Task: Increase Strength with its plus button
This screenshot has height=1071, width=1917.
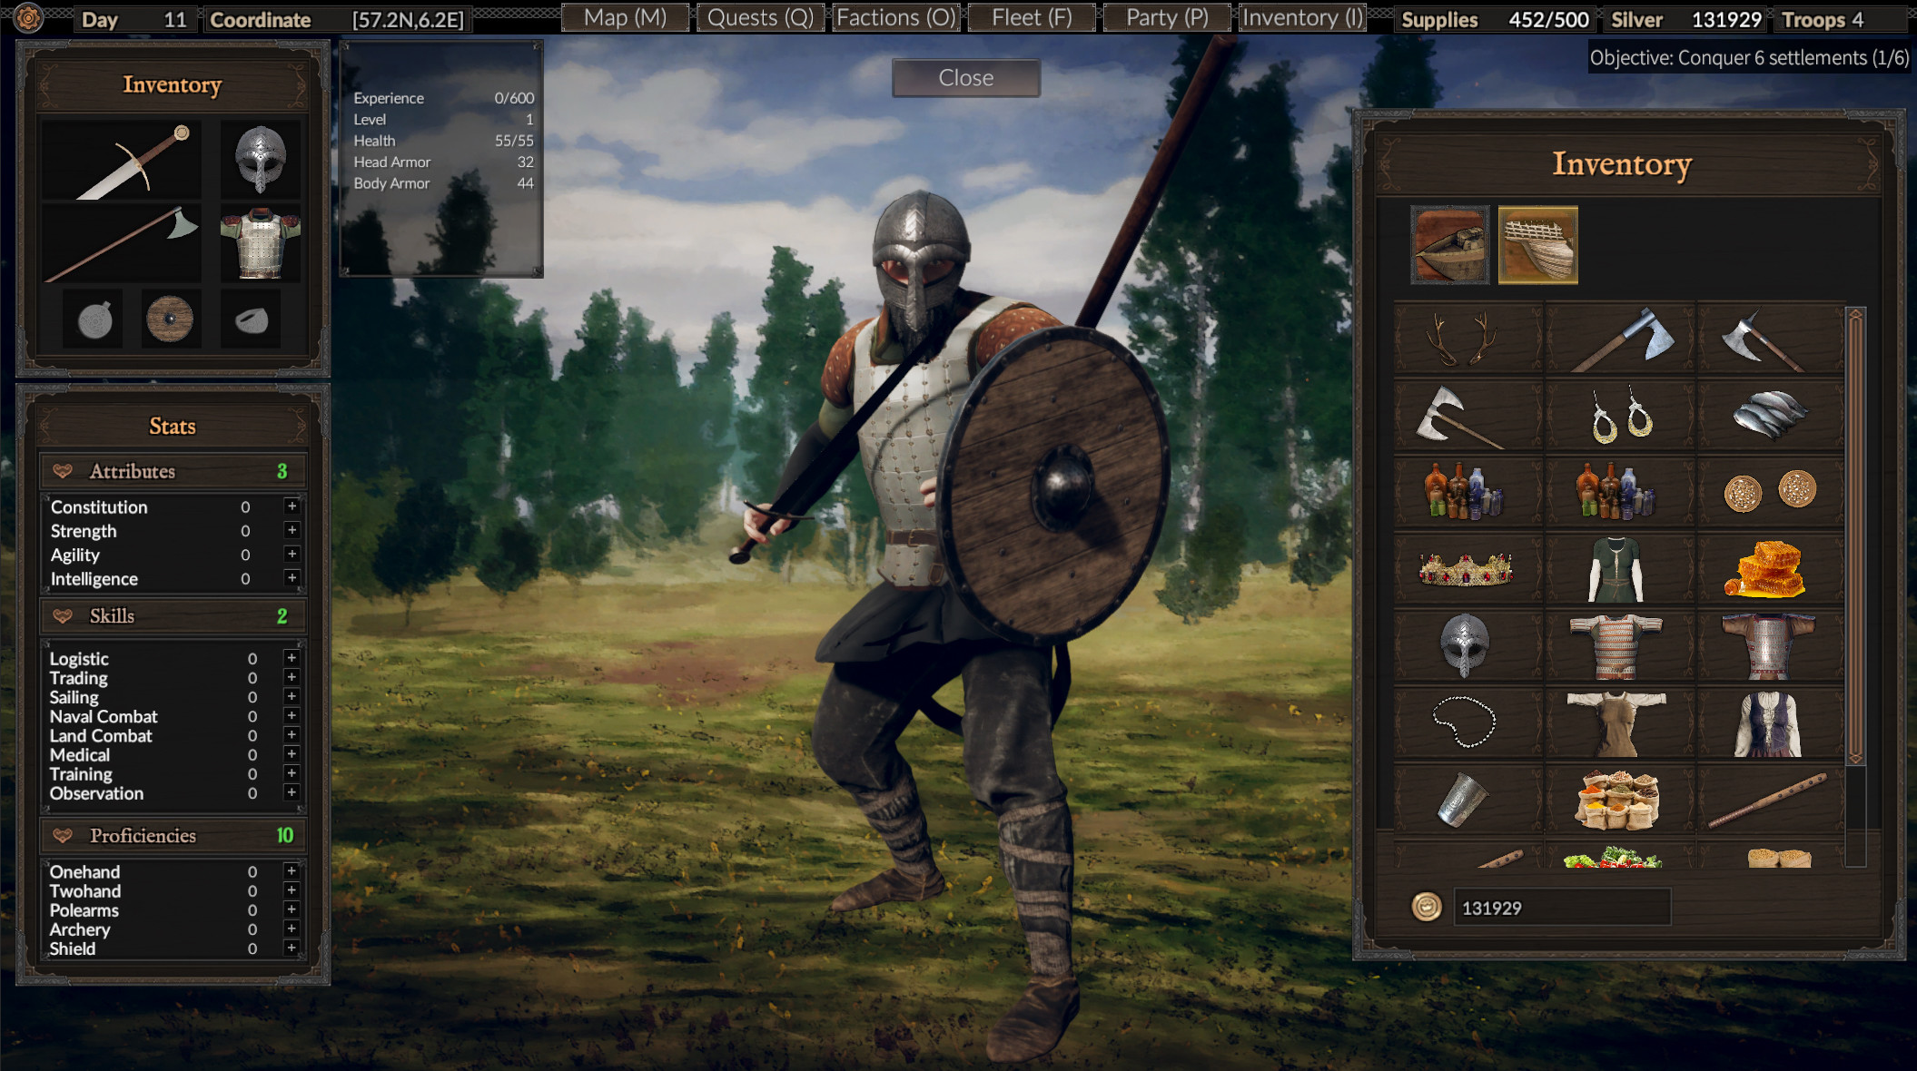Action: click(x=292, y=531)
